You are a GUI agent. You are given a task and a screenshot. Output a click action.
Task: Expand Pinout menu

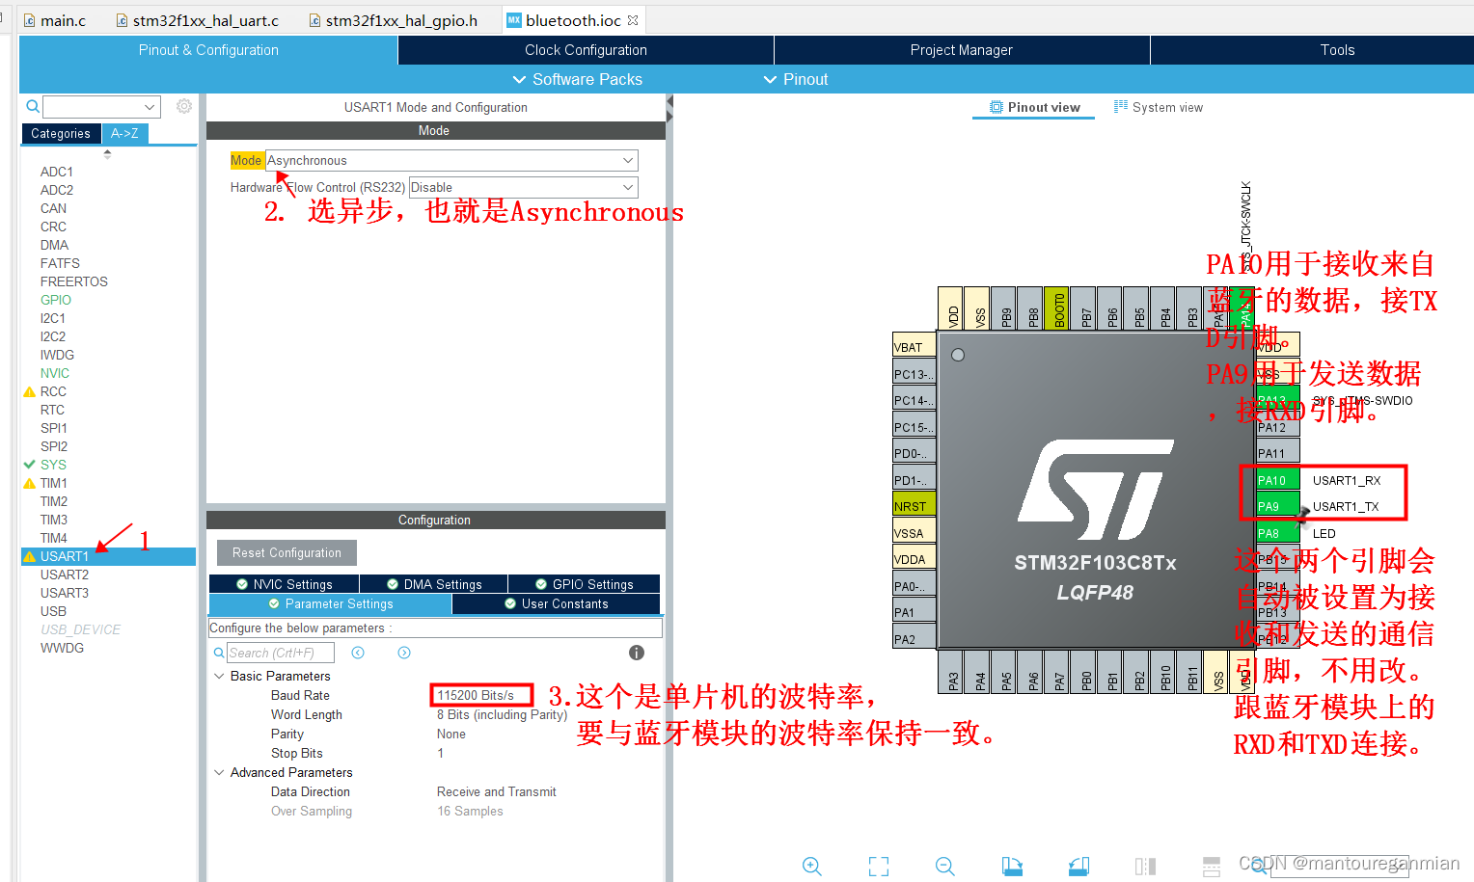click(x=796, y=79)
